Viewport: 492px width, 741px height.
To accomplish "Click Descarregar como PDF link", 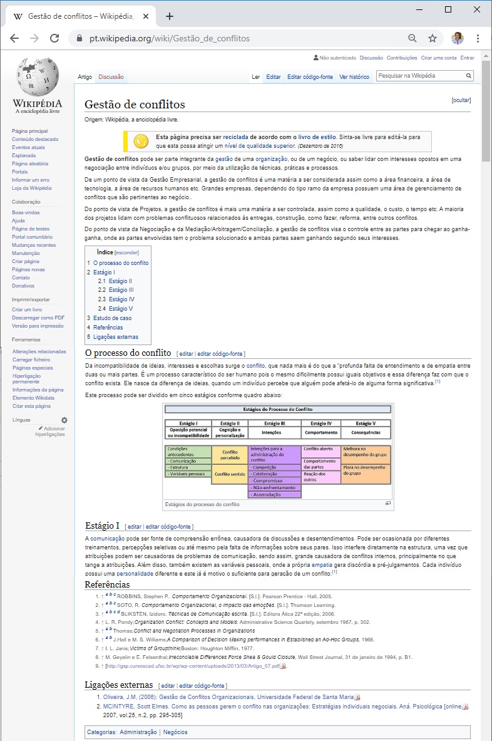I will tap(38, 318).
